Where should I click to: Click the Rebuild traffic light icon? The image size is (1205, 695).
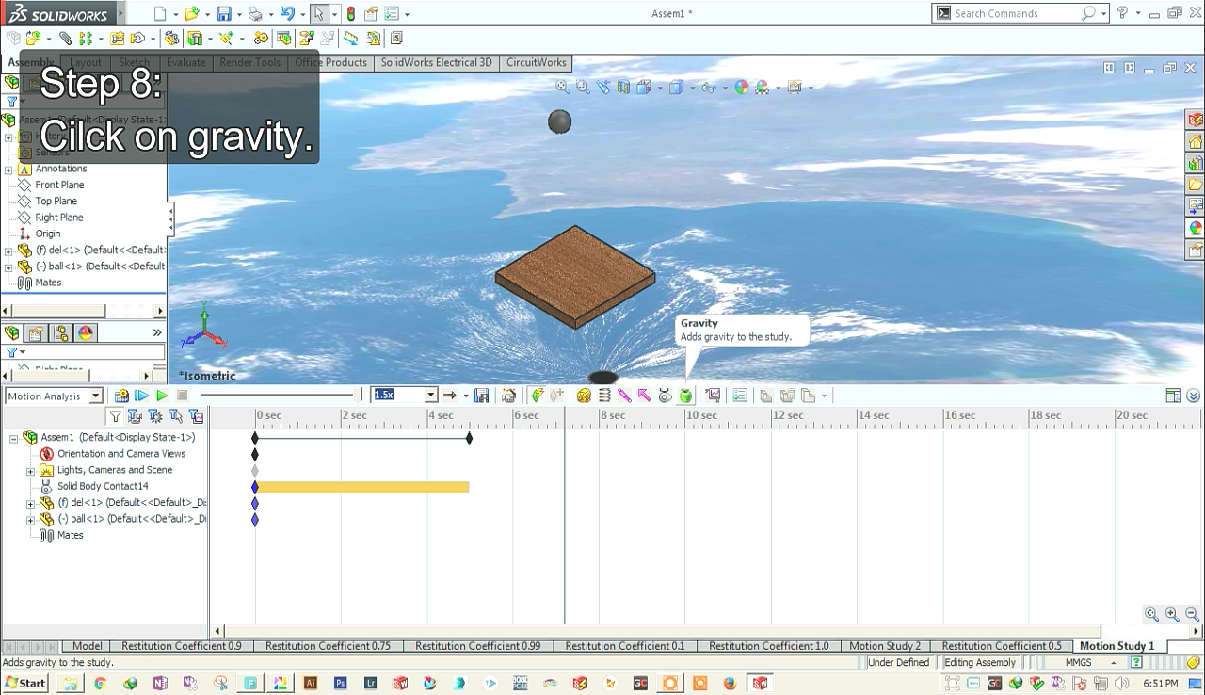coord(351,13)
